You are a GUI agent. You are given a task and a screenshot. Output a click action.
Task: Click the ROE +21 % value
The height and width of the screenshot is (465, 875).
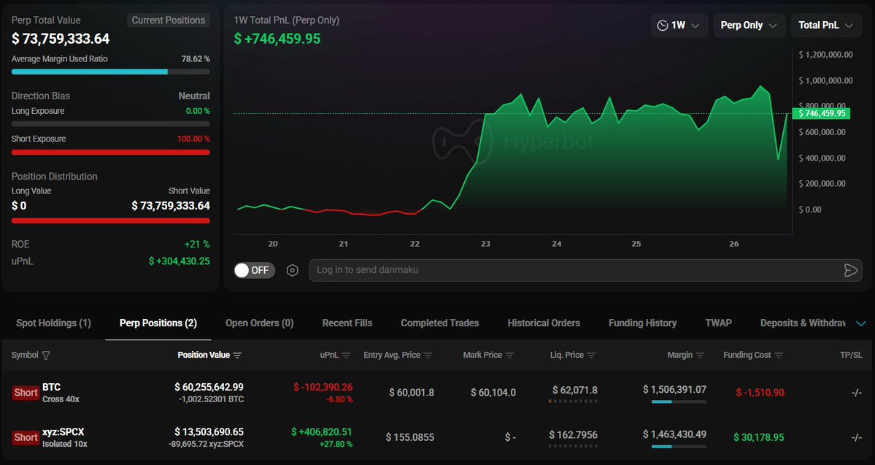tap(197, 244)
